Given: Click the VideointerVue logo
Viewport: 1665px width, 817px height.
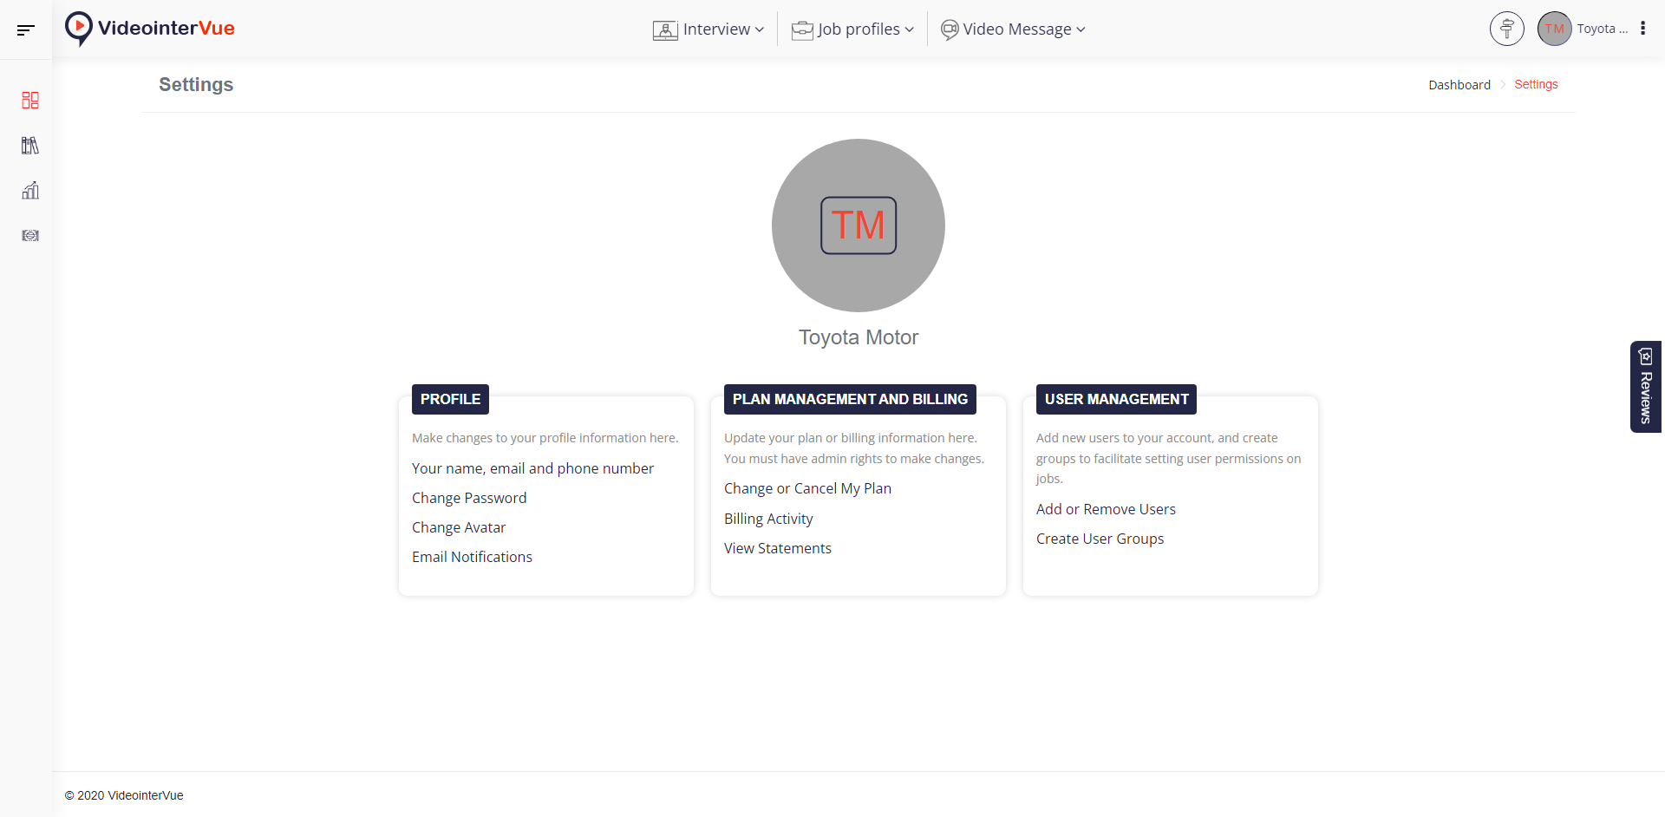Looking at the screenshot, I should [x=150, y=29].
